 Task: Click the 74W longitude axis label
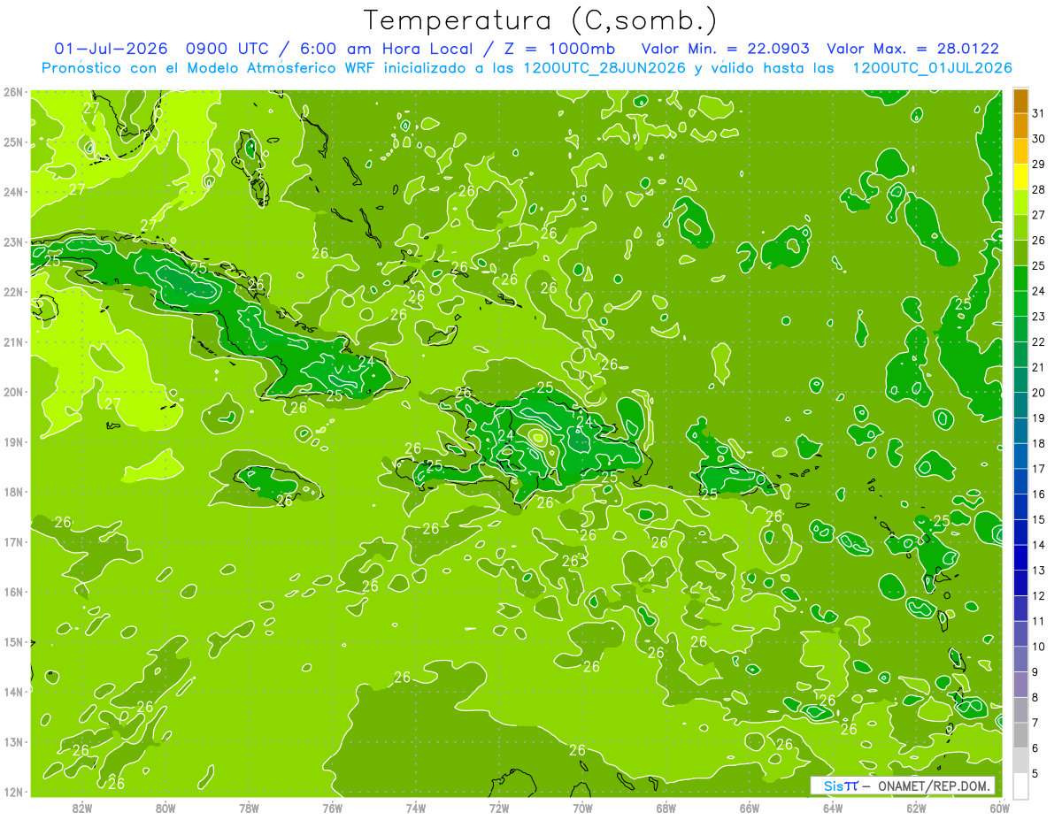(x=416, y=808)
